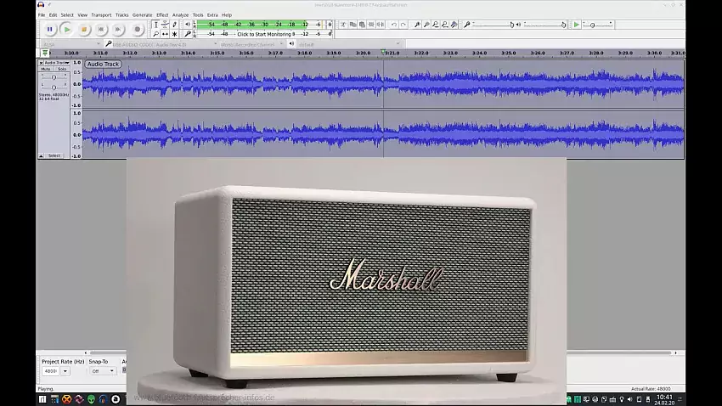Image resolution: width=722 pixels, height=406 pixels.
Task: Adjust the playback volume slider
Action: click(544, 25)
